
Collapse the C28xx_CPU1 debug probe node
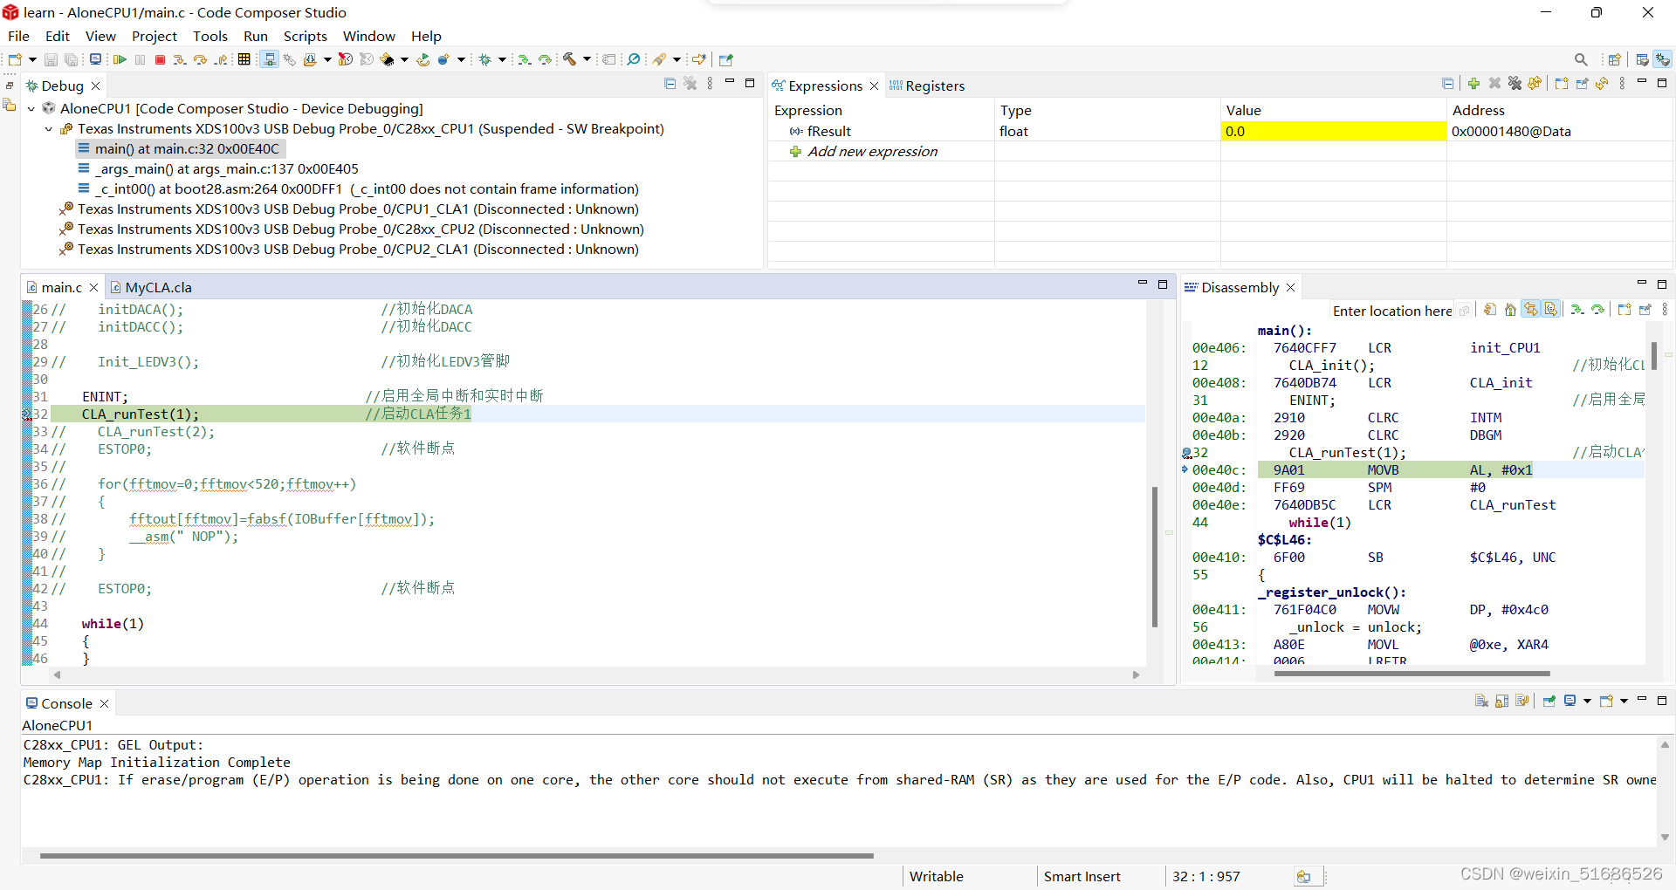(x=49, y=129)
